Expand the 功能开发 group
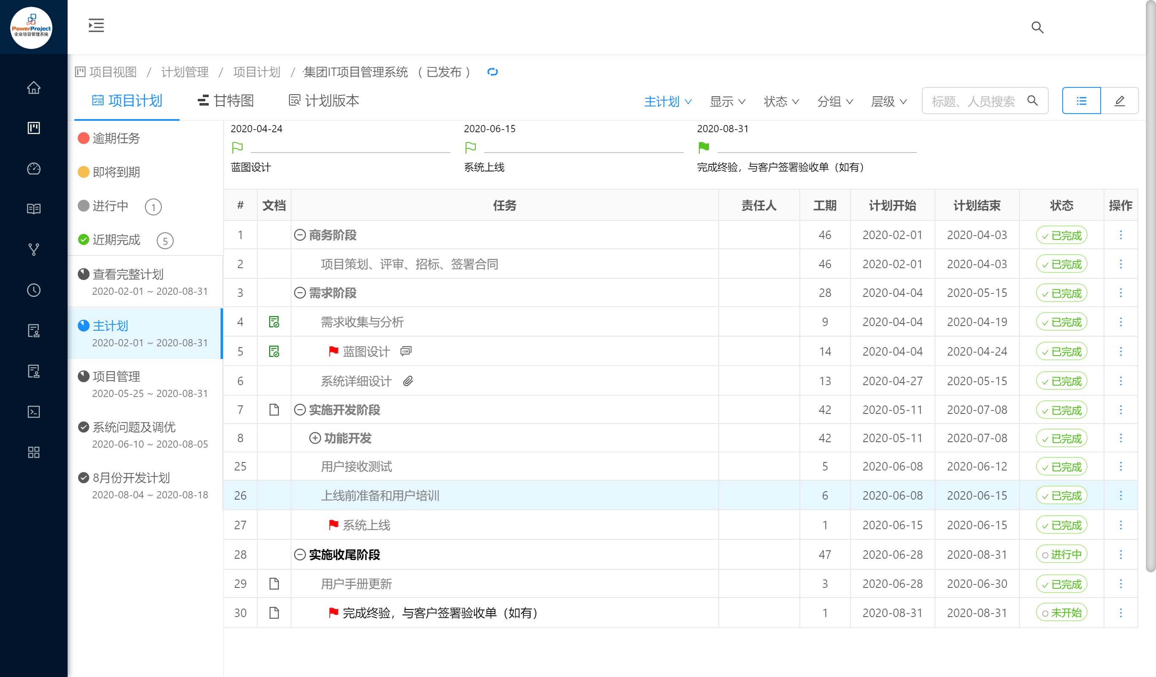Viewport: 1156px width, 677px height. 315,438
